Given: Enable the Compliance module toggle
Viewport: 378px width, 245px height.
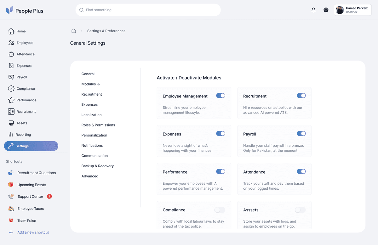Looking at the screenshot, I should [220, 210].
